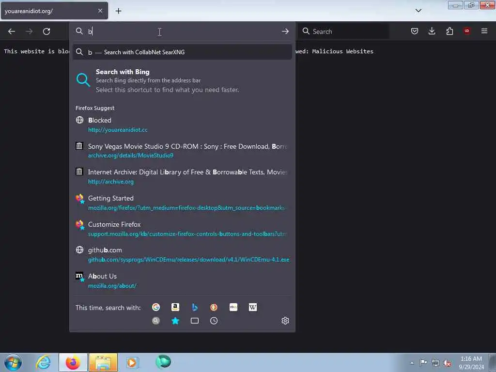Open the Firefox hamburger menu
Screen dimensions: 496x372
[484, 31]
